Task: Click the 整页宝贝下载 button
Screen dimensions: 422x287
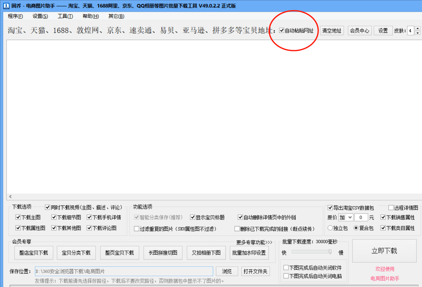Action: [120, 253]
